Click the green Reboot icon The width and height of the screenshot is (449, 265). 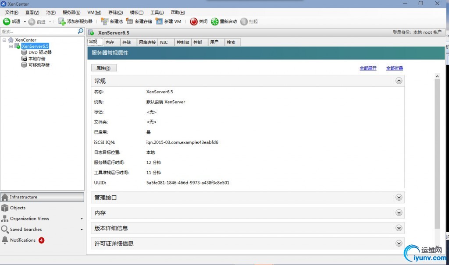tap(214, 21)
